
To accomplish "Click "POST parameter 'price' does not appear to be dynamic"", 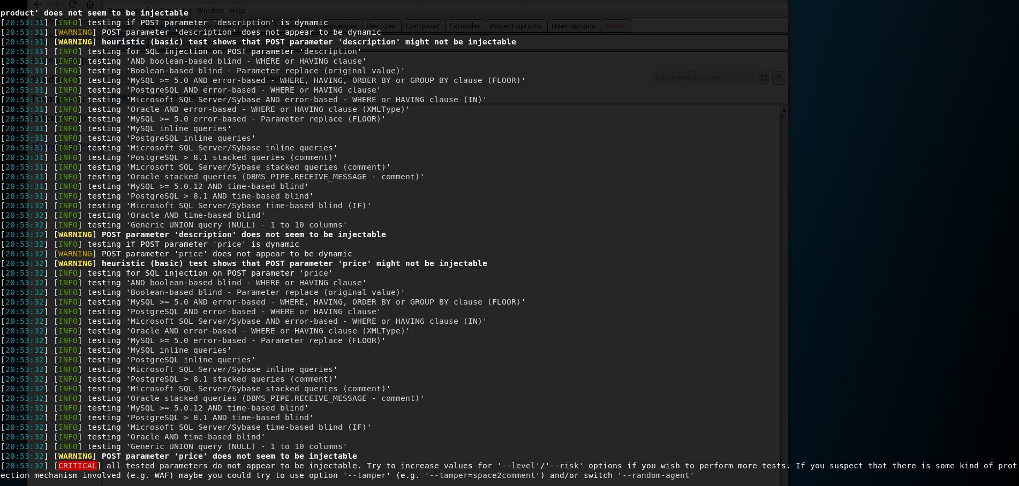I will coord(227,254).
